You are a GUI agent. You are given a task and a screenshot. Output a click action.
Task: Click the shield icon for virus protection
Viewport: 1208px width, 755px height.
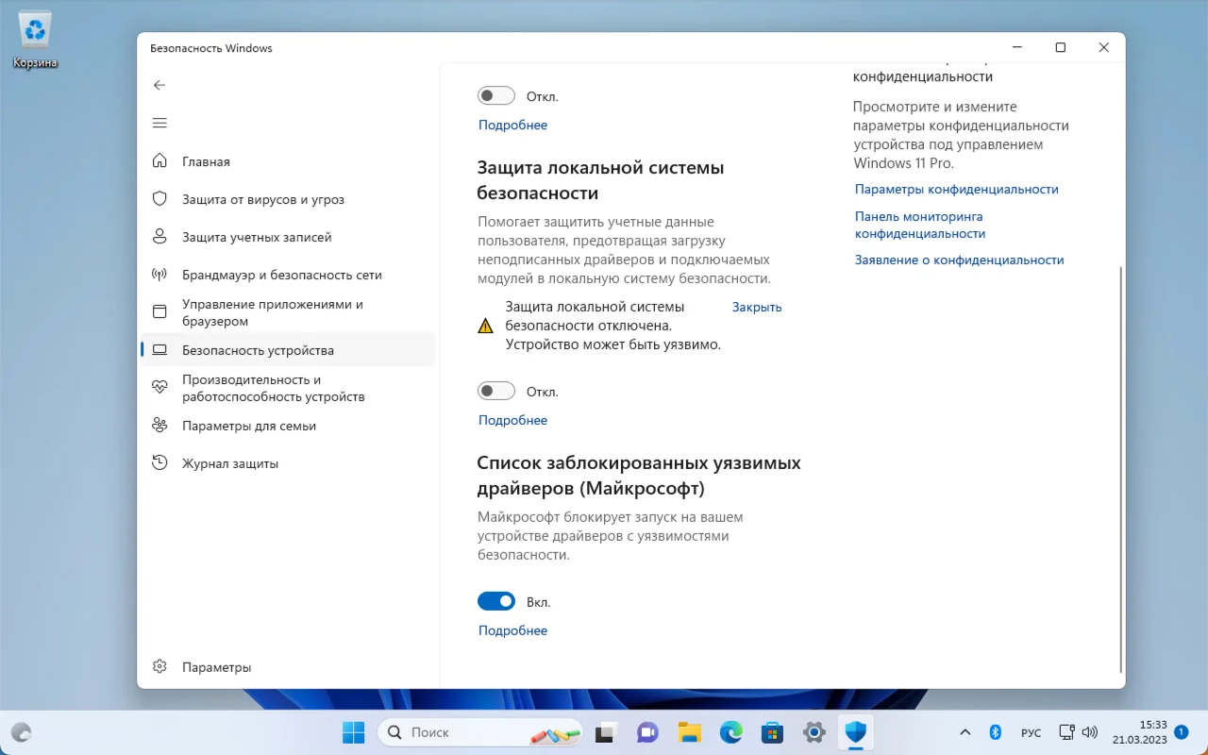click(x=159, y=199)
